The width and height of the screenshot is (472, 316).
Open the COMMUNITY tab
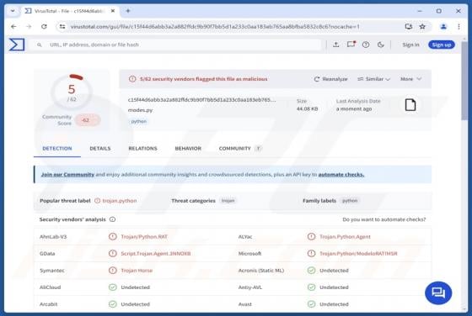[x=240, y=148]
